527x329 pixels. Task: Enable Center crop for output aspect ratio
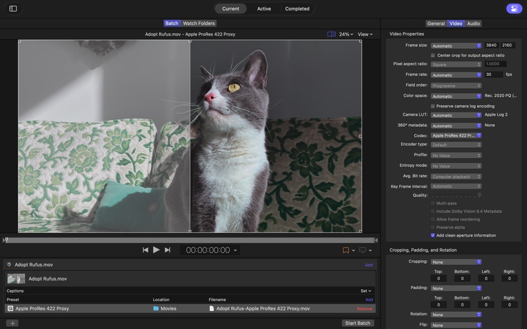433,55
